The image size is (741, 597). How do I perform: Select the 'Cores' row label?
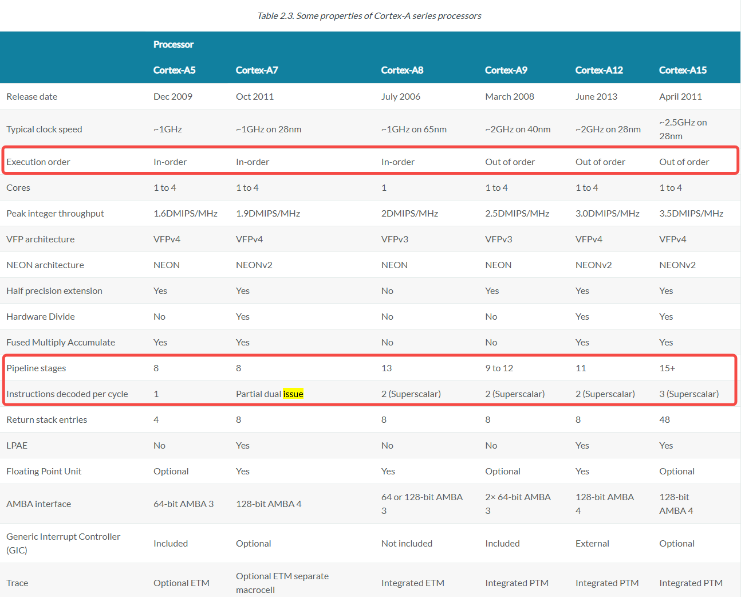pos(18,188)
